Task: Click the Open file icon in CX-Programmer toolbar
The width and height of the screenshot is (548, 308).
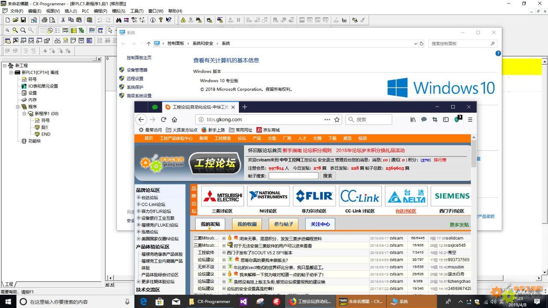Action: coord(15,20)
